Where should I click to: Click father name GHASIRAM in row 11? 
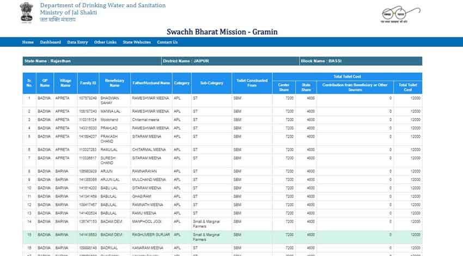pos(142,197)
